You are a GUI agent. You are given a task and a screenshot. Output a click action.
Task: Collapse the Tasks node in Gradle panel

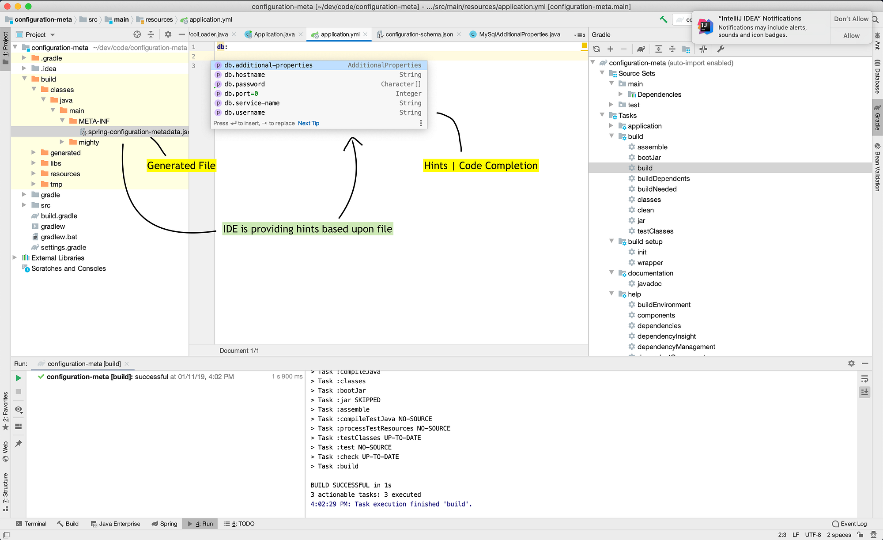[x=602, y=115]
